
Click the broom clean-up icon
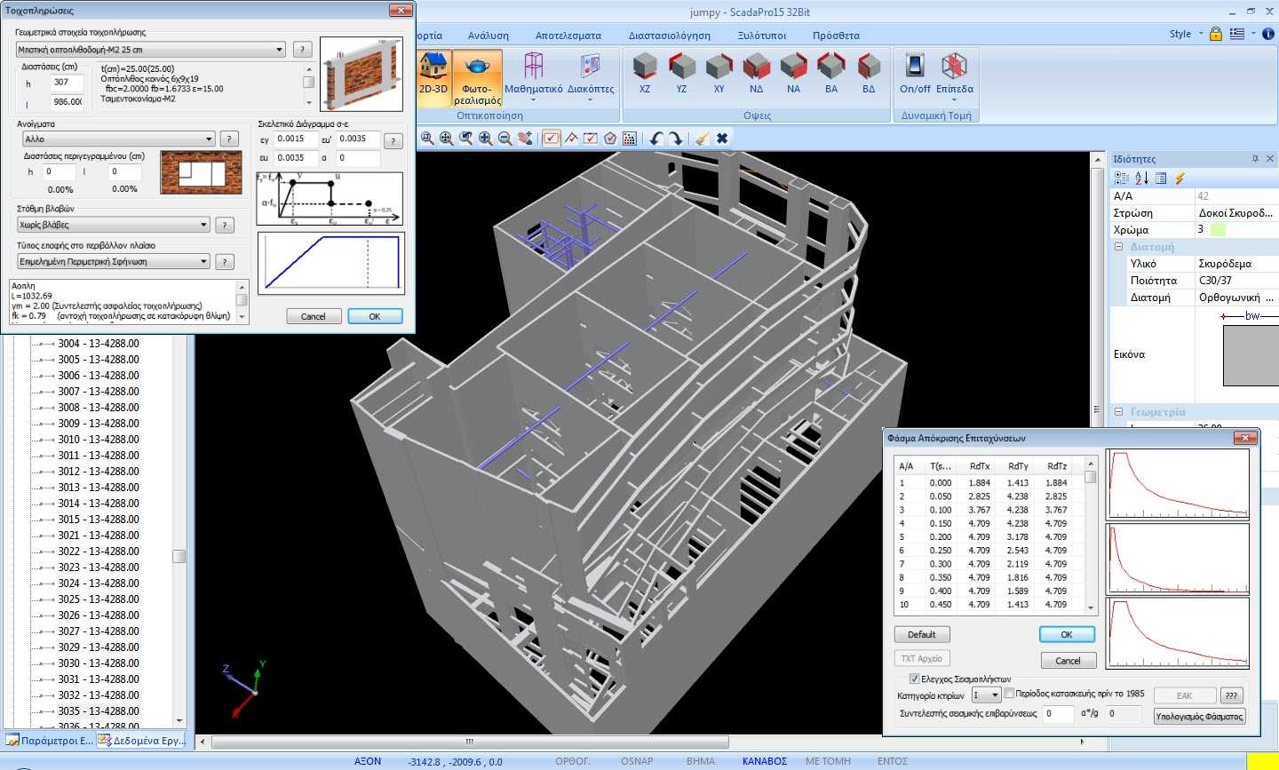[702, 139]
